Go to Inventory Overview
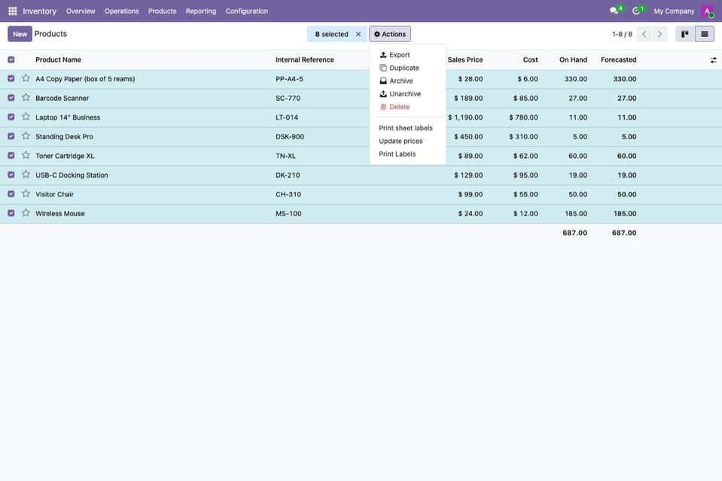 pyautogui.click(x=81, y=11)
